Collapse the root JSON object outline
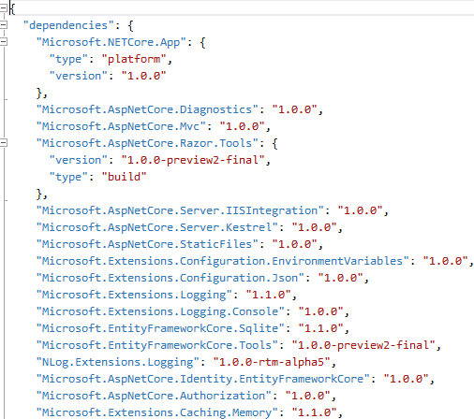The width and height of the screenshot is (474, 419). (4, 7)
